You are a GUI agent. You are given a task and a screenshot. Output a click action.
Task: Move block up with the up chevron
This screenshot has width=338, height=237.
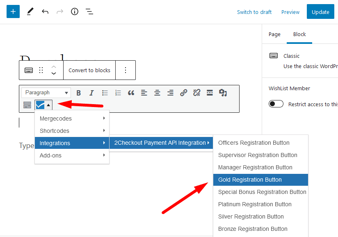[54, 67]
